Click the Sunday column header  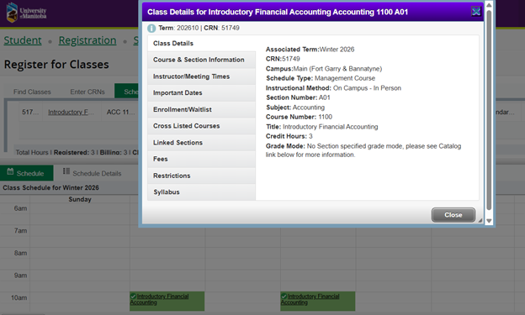[x=80, y=199]
